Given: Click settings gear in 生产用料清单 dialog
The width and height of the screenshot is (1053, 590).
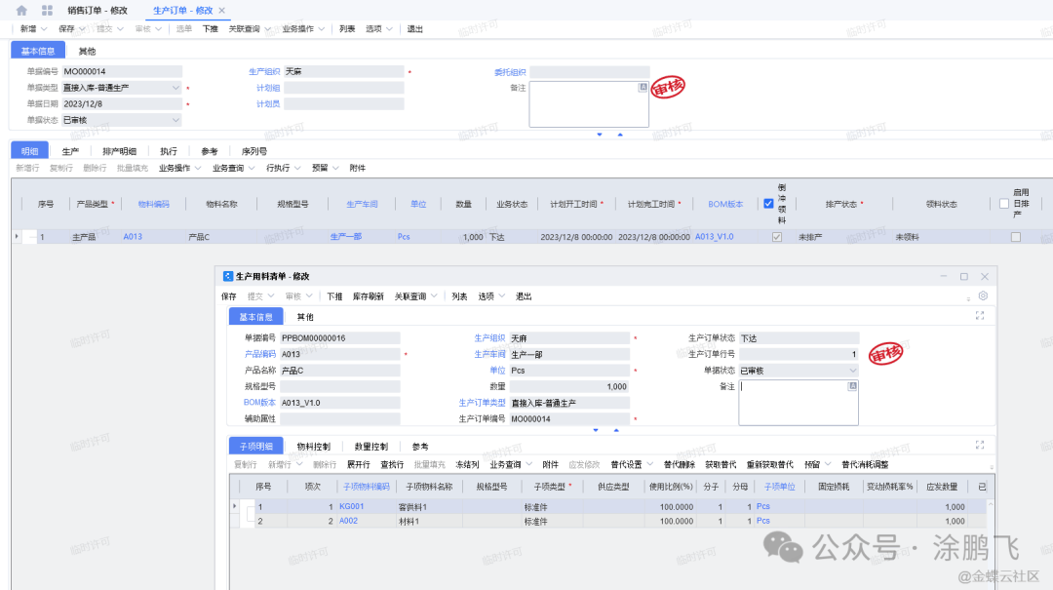Looking at the screenshot, I should pos(983,295).
